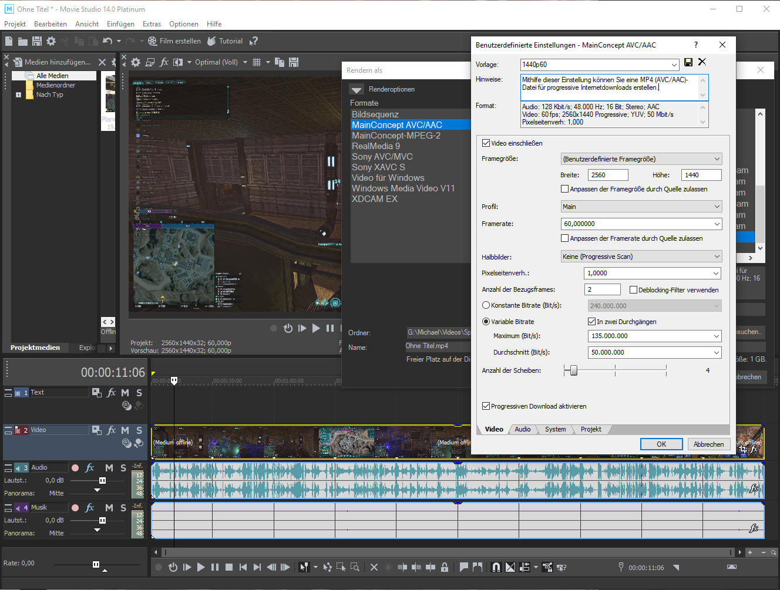Screen dimensions: 780x590
Task: Click Film erstellen in the toolbar
Action: [174, 41]
